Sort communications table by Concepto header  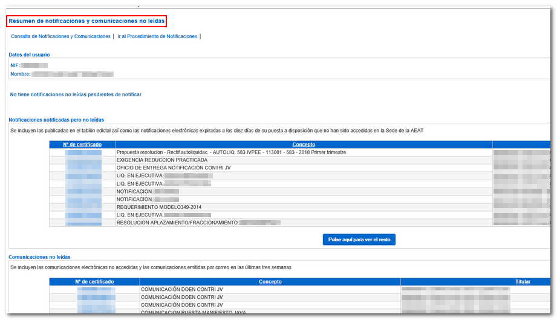(270, 282)
